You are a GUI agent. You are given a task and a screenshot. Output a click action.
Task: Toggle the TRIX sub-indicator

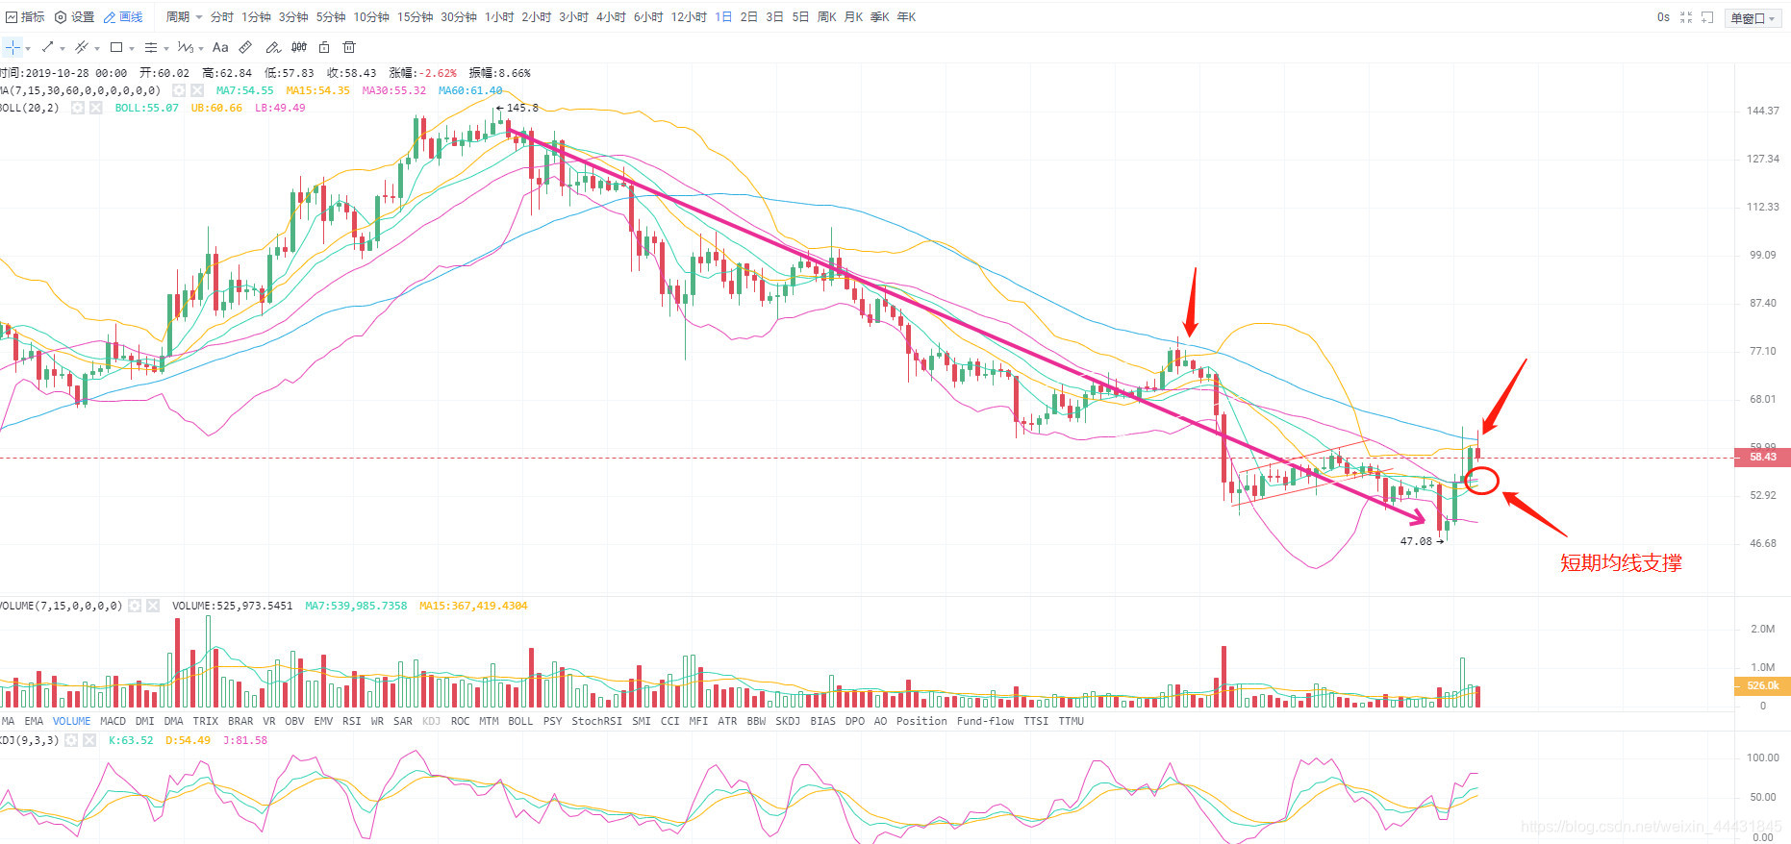click(x=205, y=721)
